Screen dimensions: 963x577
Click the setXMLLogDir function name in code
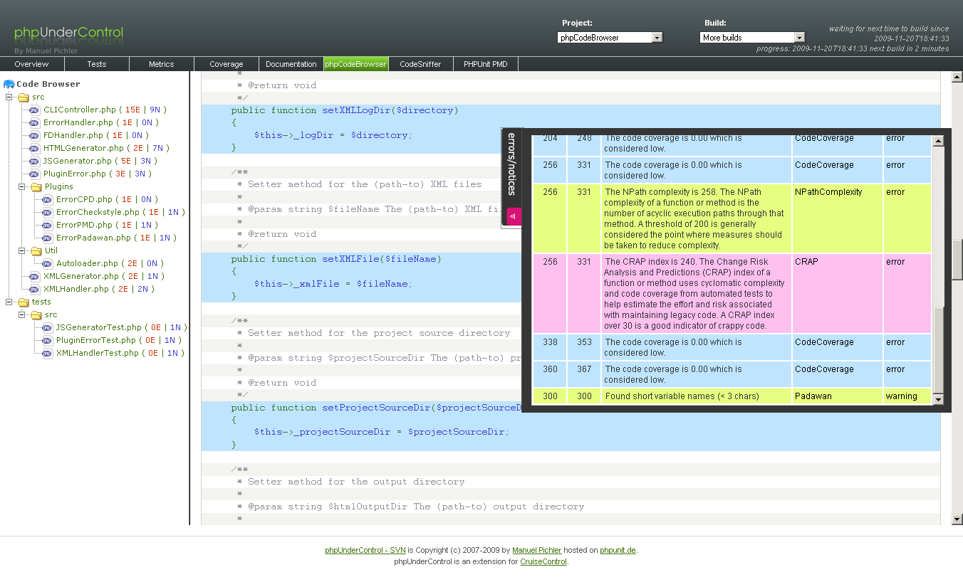click(x=356, y=110)
